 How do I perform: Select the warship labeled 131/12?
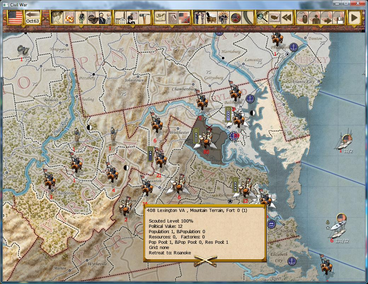[x=339, y=226]
